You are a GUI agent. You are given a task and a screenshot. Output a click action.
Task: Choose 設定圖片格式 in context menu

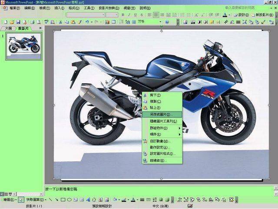pos(162,154)
